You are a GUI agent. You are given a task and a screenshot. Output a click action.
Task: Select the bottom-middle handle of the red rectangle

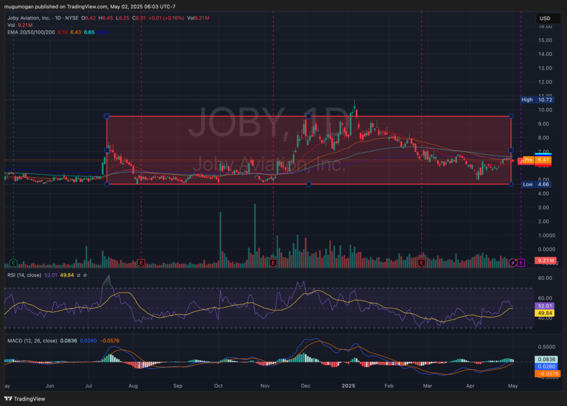(x=309, y=184)
